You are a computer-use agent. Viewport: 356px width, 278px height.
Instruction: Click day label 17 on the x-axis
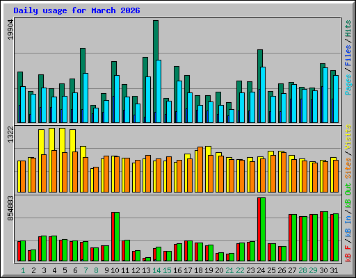pyautogui.click(x=188, y=270)
